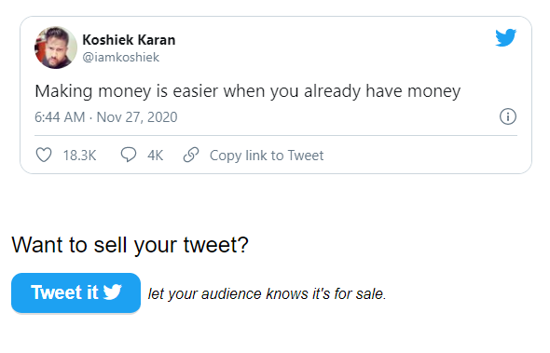Click Copy link to Tweet
The height and width of the screenshot is (353, 550).
267,156
